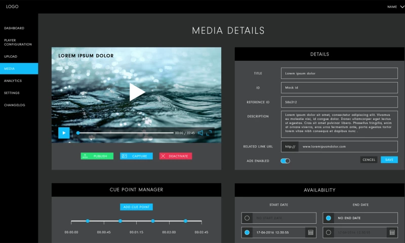Click the Reference ID field
The image size is (405, 243).
pos(339,102)
